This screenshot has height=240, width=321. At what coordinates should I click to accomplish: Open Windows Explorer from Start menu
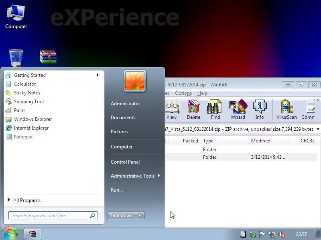pyautogui.click(x=33, y=119)
